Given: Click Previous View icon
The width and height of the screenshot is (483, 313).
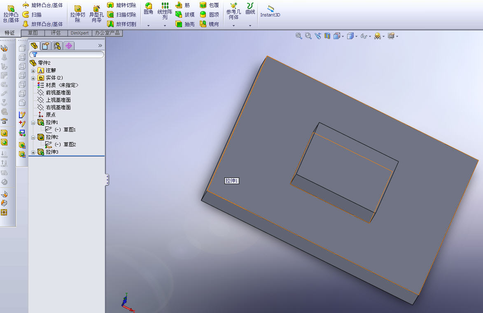Looking at the screenshot, I should 317,36.
